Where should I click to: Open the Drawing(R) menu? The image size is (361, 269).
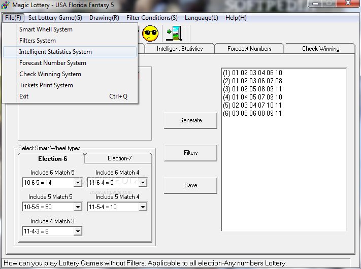[x=104, y=18]
